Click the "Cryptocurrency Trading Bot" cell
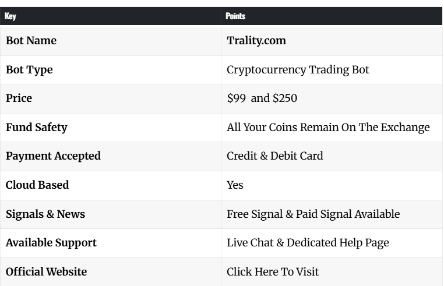The image size is (444, 286). click(298, 70)
